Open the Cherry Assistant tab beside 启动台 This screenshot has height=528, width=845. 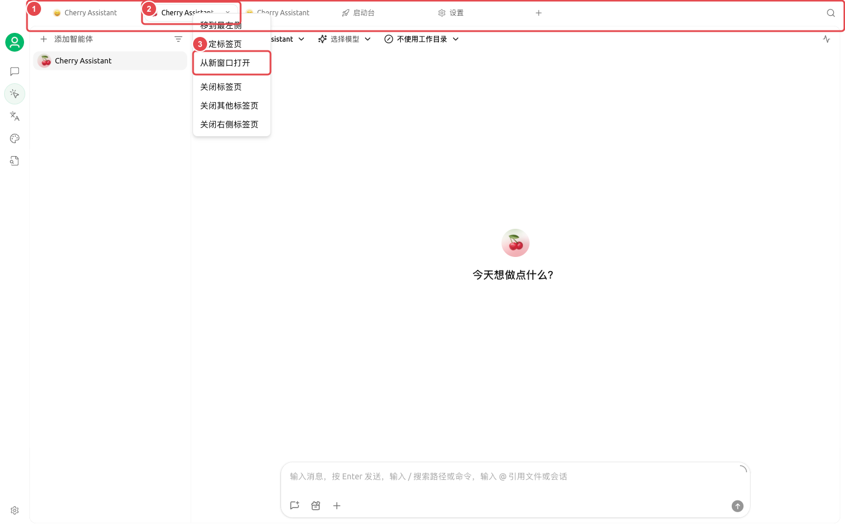278,13
